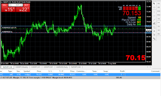Select the Crosshair tool
Image resolution: width=161 pixels, height=96 pixels.
154,7
